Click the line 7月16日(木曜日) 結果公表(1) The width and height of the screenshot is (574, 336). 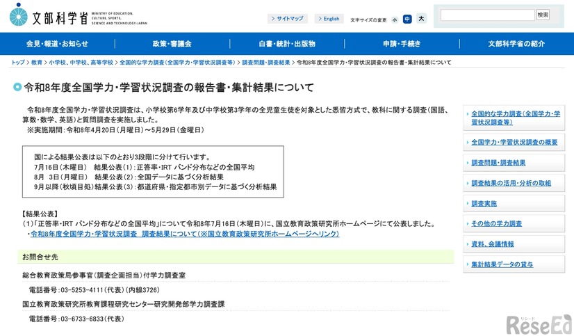click(145, 167)
